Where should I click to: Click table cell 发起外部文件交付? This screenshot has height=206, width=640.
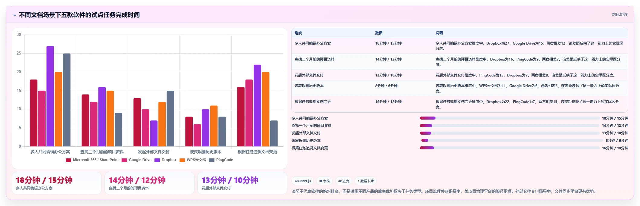309,75
